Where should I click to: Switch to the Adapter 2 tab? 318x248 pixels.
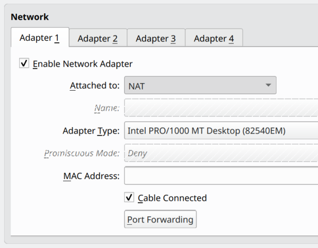click(98, 39)
